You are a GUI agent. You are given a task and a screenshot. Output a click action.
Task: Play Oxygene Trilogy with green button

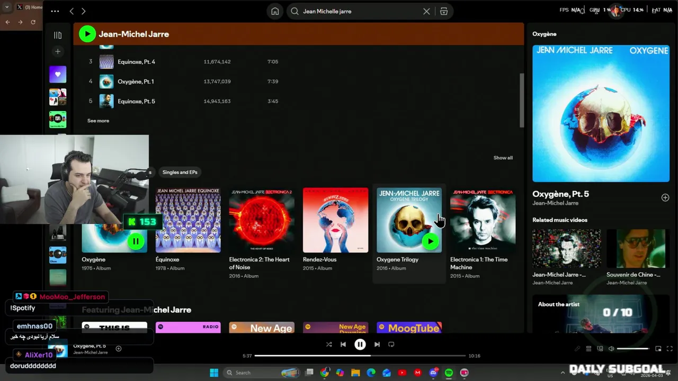430,241
